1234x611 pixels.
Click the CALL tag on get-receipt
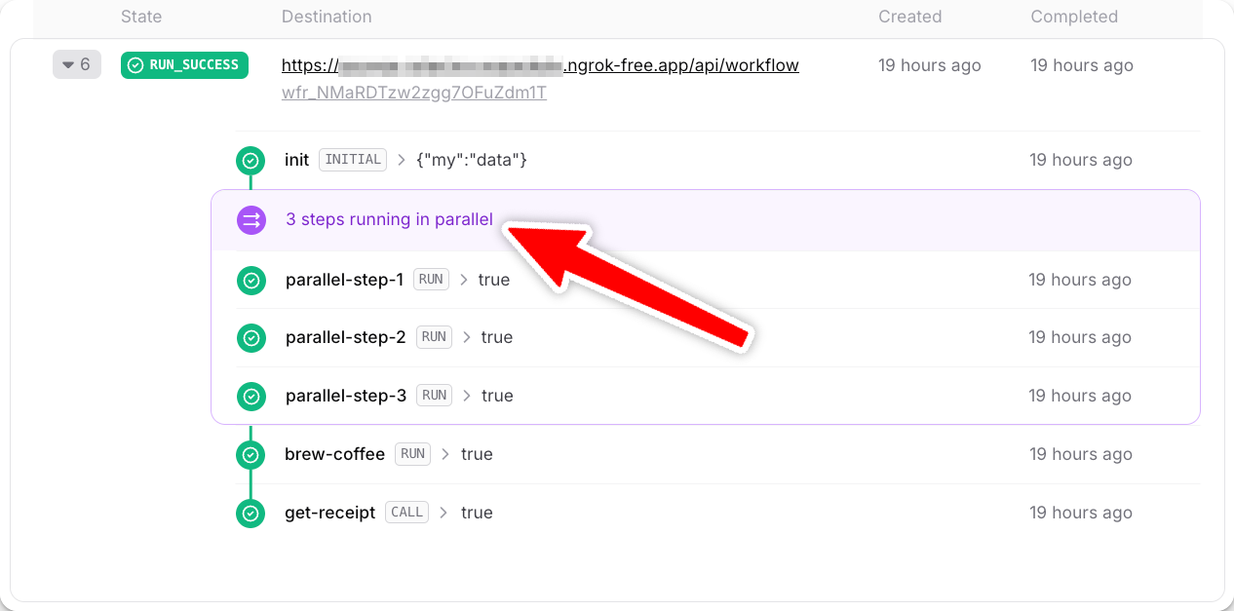(x=406, y=512)
